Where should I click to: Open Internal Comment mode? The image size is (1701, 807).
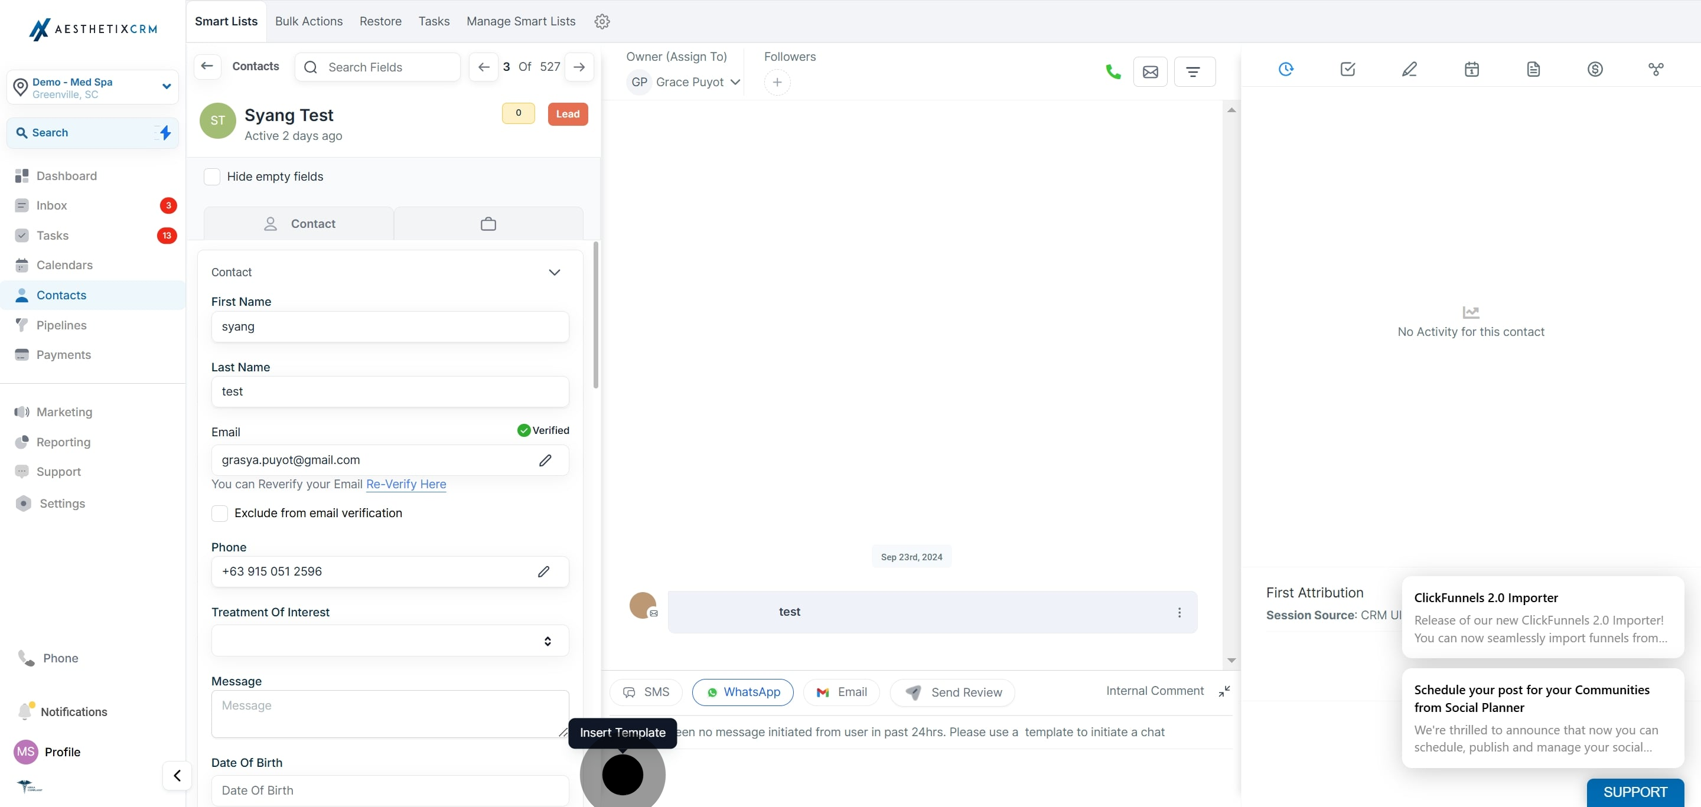1155,691
